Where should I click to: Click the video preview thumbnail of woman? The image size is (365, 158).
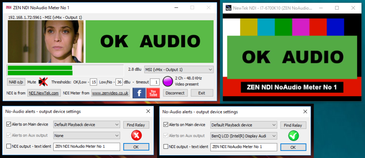[46, 42]
